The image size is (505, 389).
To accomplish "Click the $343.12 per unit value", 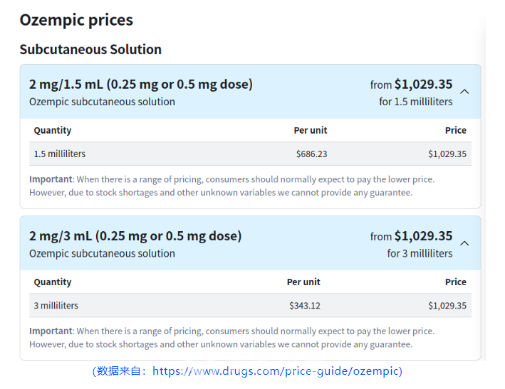I will point(305,305).
